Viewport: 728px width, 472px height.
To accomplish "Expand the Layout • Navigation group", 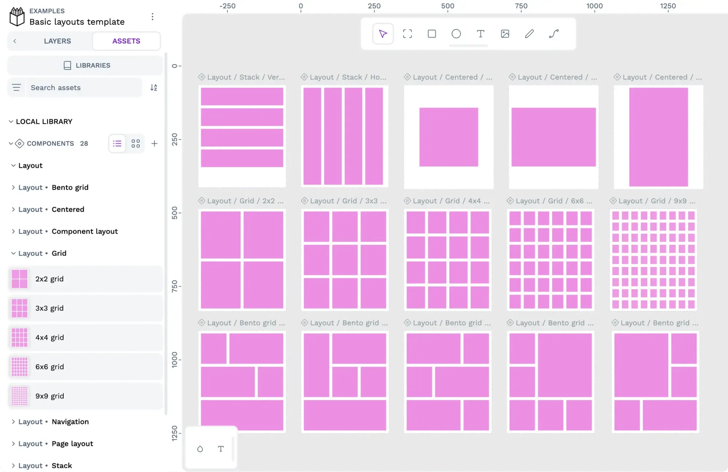I will (13, 422).
